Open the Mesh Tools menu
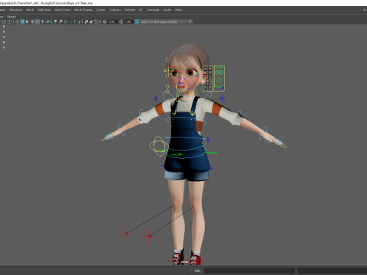The height and width of the screenshot is (275, 367). 63,10
